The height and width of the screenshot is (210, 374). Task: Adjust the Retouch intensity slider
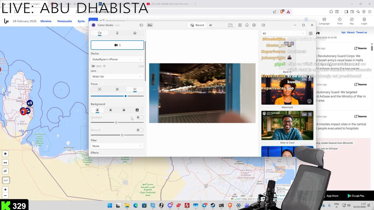(117, 135)
